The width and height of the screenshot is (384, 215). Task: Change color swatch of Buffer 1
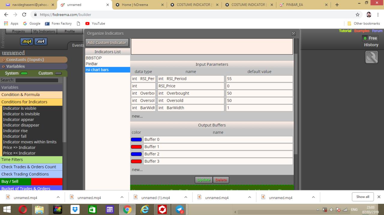tap(136, 147)
